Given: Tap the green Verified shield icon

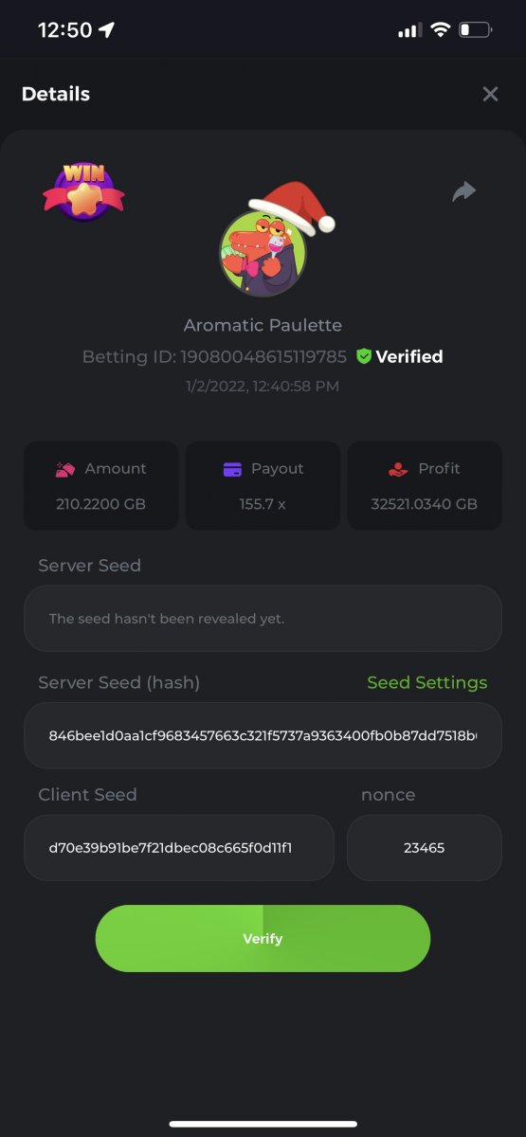Looking at the screenshot, I should [364, 356].
